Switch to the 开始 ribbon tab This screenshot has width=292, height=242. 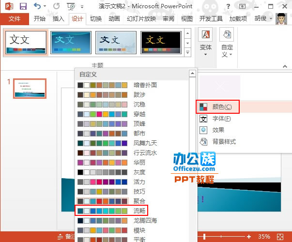(x=40, y=19)
